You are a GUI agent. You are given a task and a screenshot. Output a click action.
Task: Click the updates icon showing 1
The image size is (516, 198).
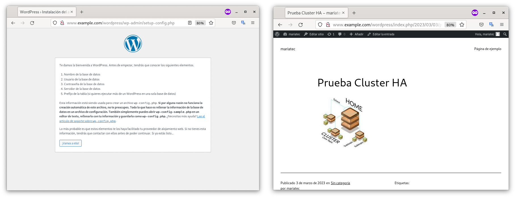click(x=331, y=34)
